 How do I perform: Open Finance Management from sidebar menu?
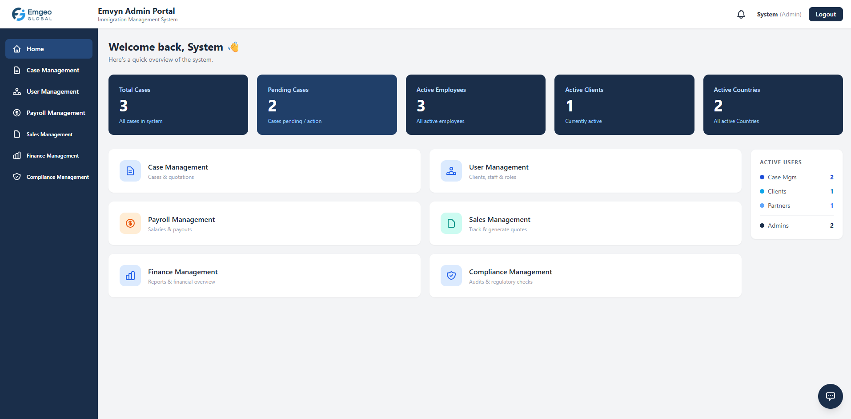pyautogui.click(x=49, y=155)
